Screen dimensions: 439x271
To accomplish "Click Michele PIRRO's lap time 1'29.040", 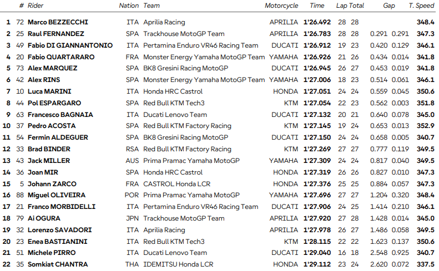I will (317, 253).
